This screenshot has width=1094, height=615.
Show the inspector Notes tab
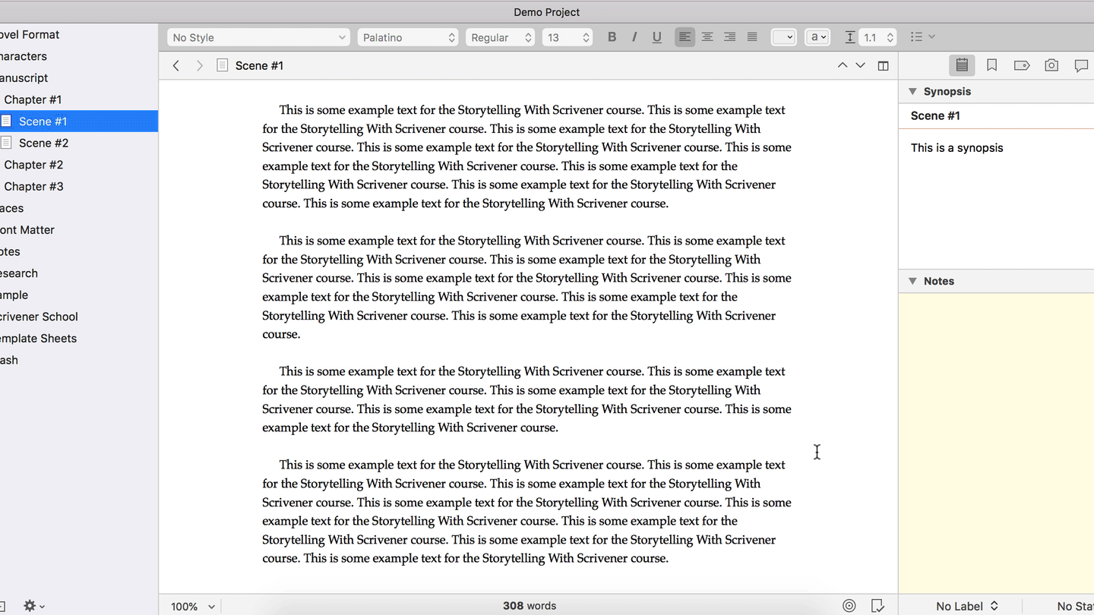coord(962,66)
